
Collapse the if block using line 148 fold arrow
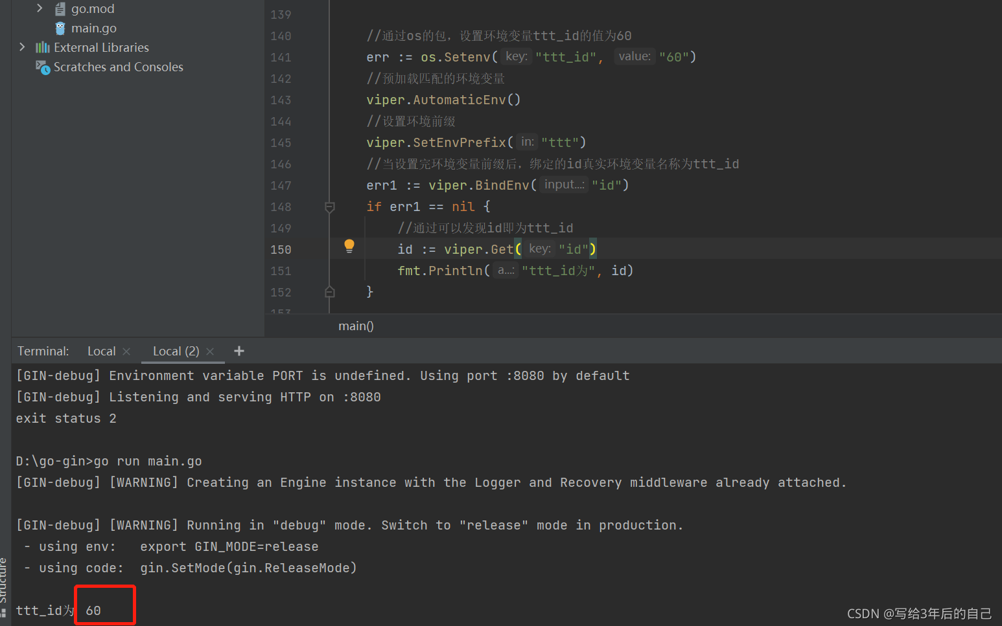coord(329,207)
